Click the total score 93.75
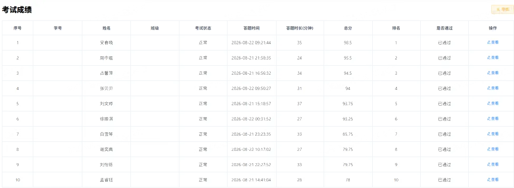Image resolution: width=514 pixels, height=188 pixels. pos(348,104)
